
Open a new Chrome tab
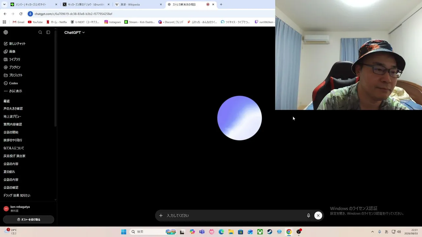(221, 5)
